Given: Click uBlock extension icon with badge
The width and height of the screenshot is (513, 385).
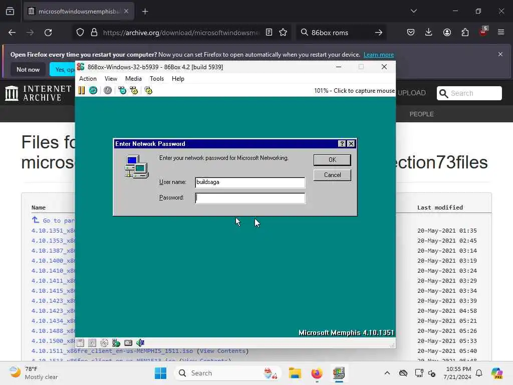Looking at the screenshot, I should coord(483,32).
